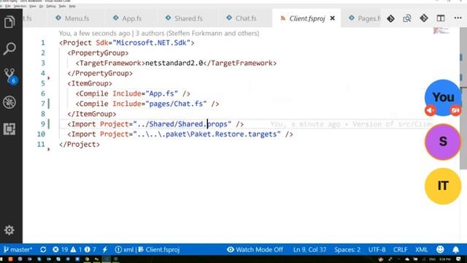Click line number 6 in the gutter
Viewport: 467px width, 263px height.
click(43, 94)
